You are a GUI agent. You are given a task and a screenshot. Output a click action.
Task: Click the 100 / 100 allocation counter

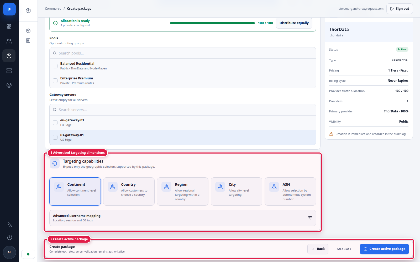[265, 23]
